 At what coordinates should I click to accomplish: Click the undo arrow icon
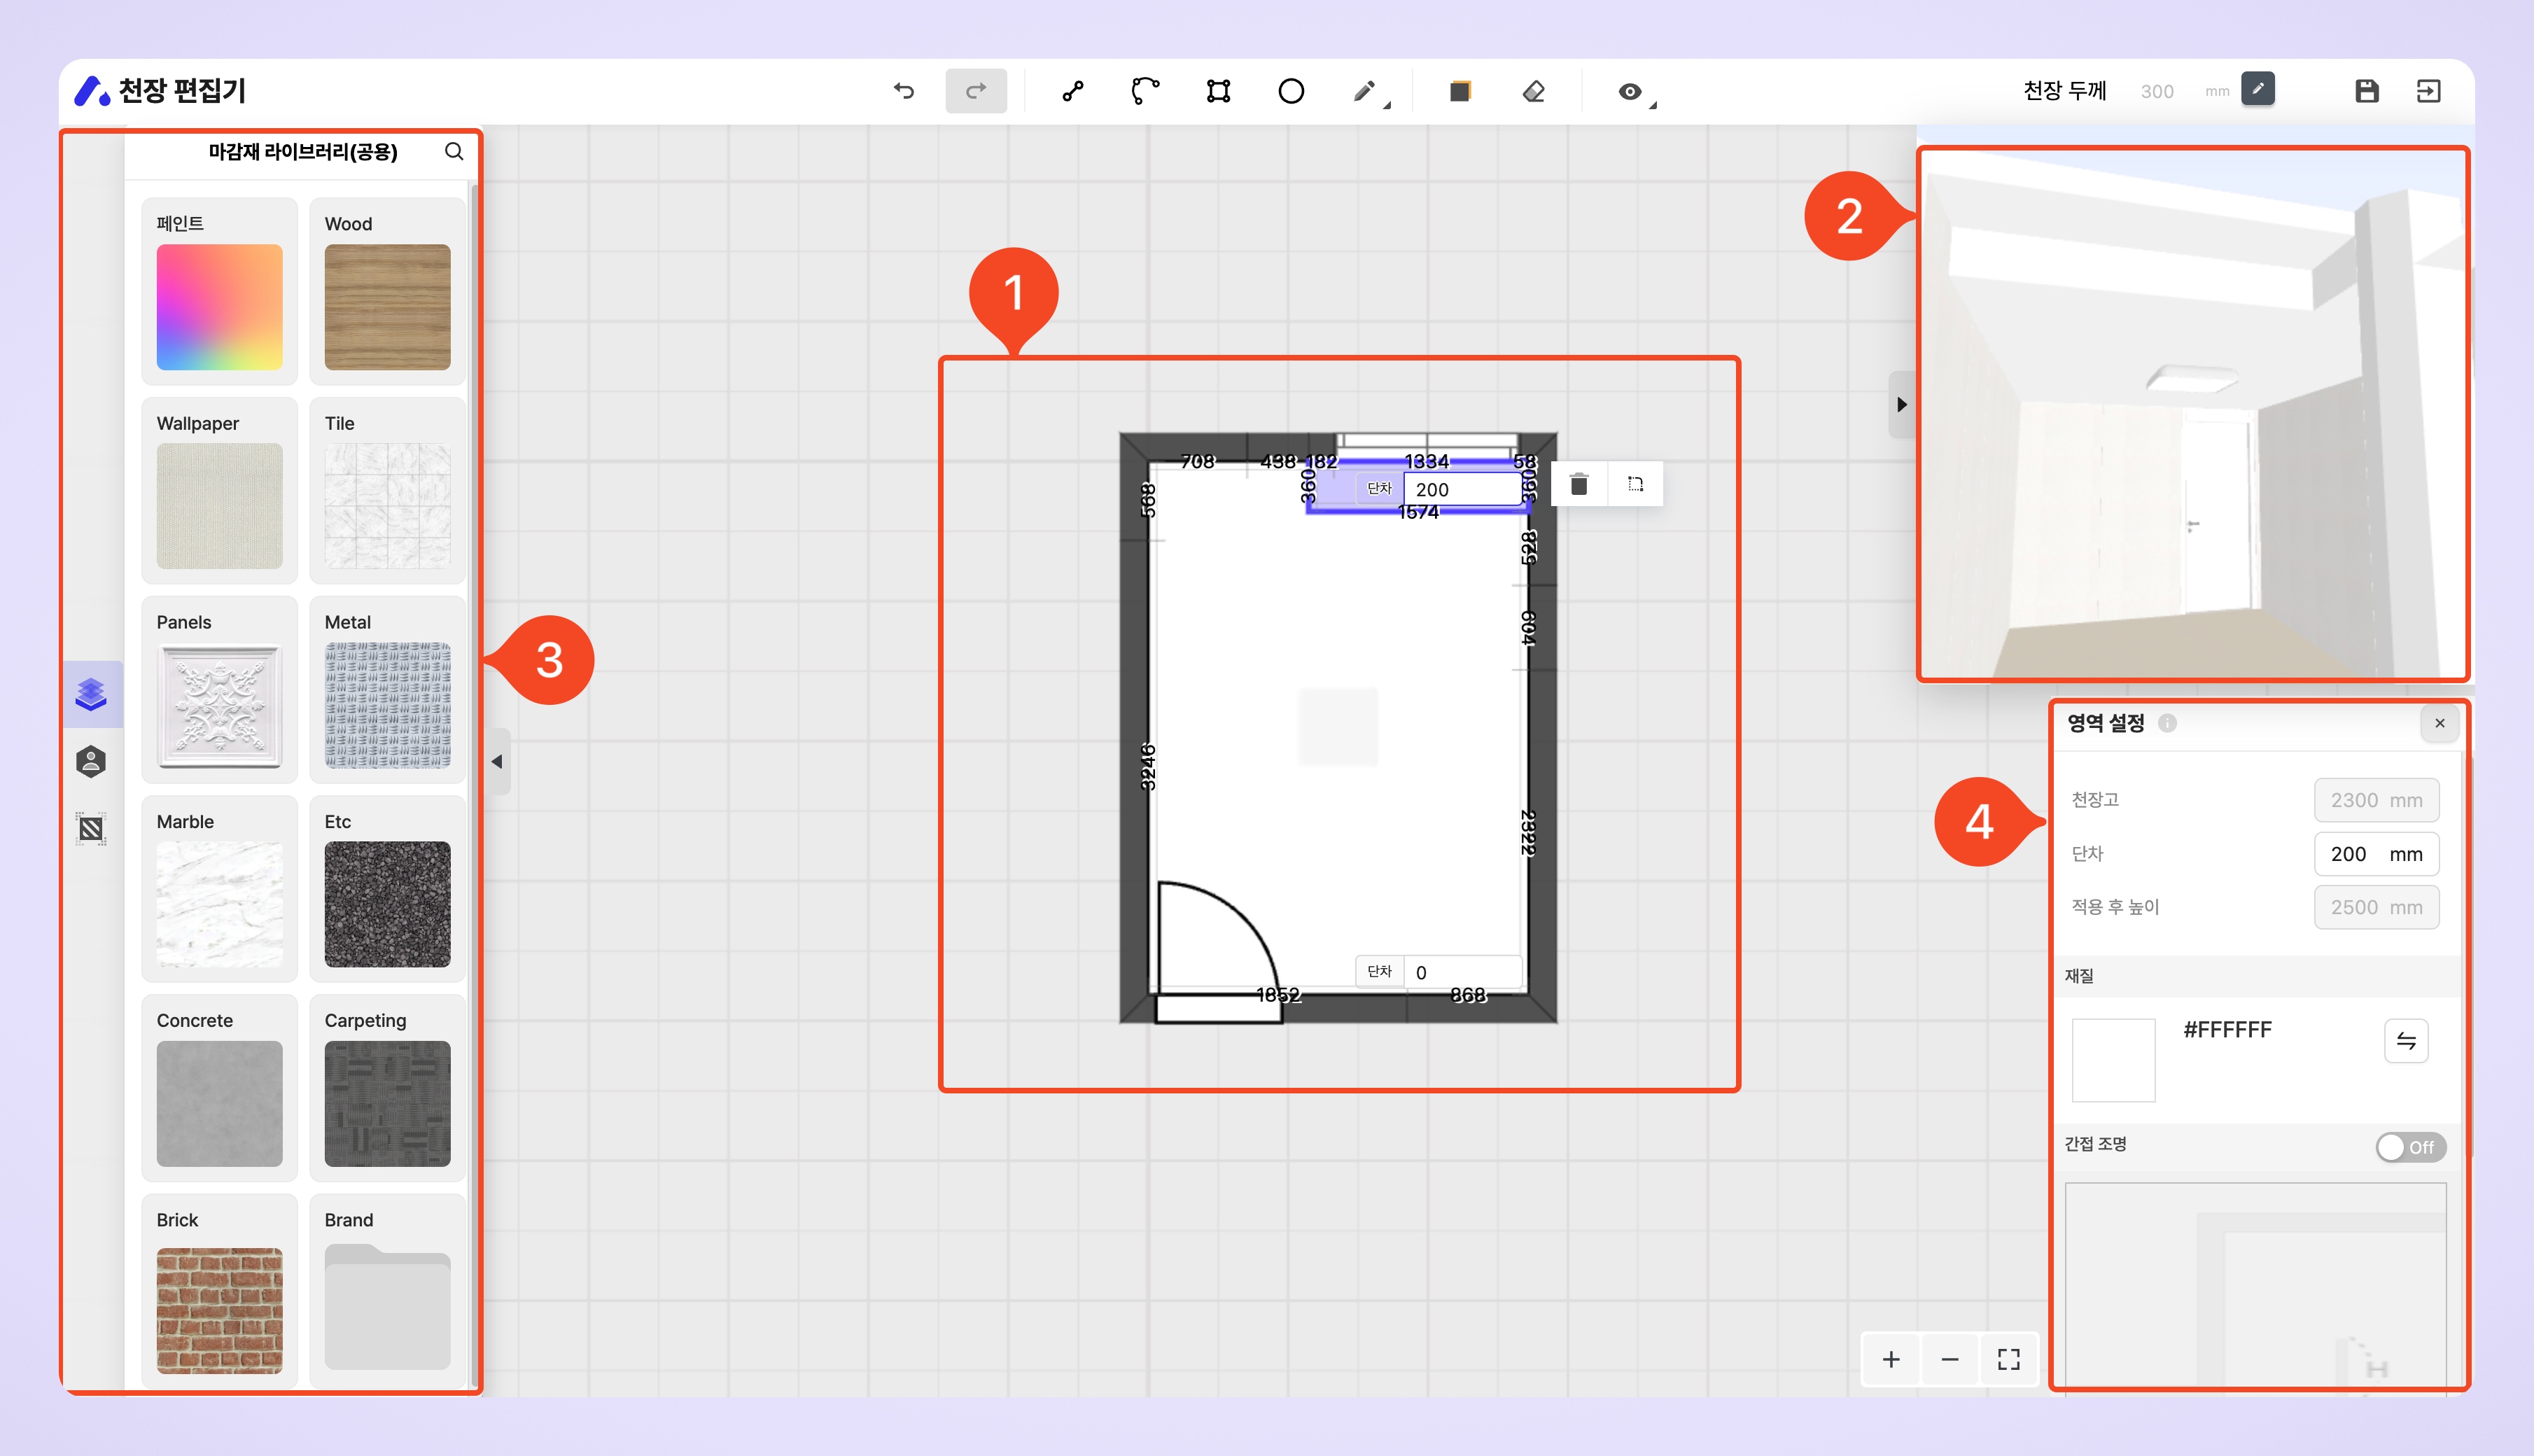[903, 91]
